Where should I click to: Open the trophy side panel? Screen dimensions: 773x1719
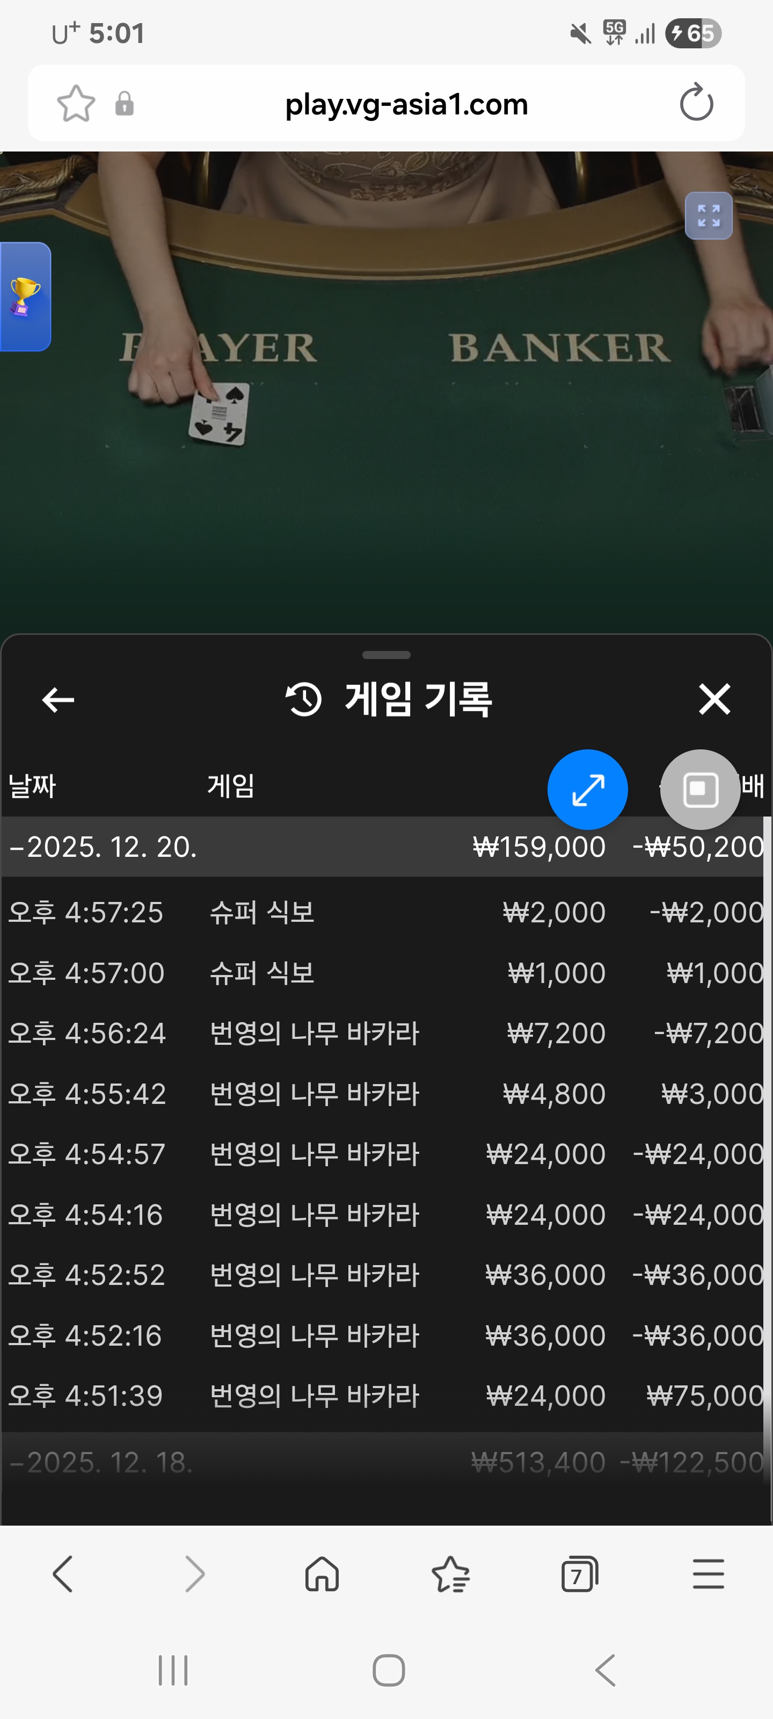tap(25, 297)
